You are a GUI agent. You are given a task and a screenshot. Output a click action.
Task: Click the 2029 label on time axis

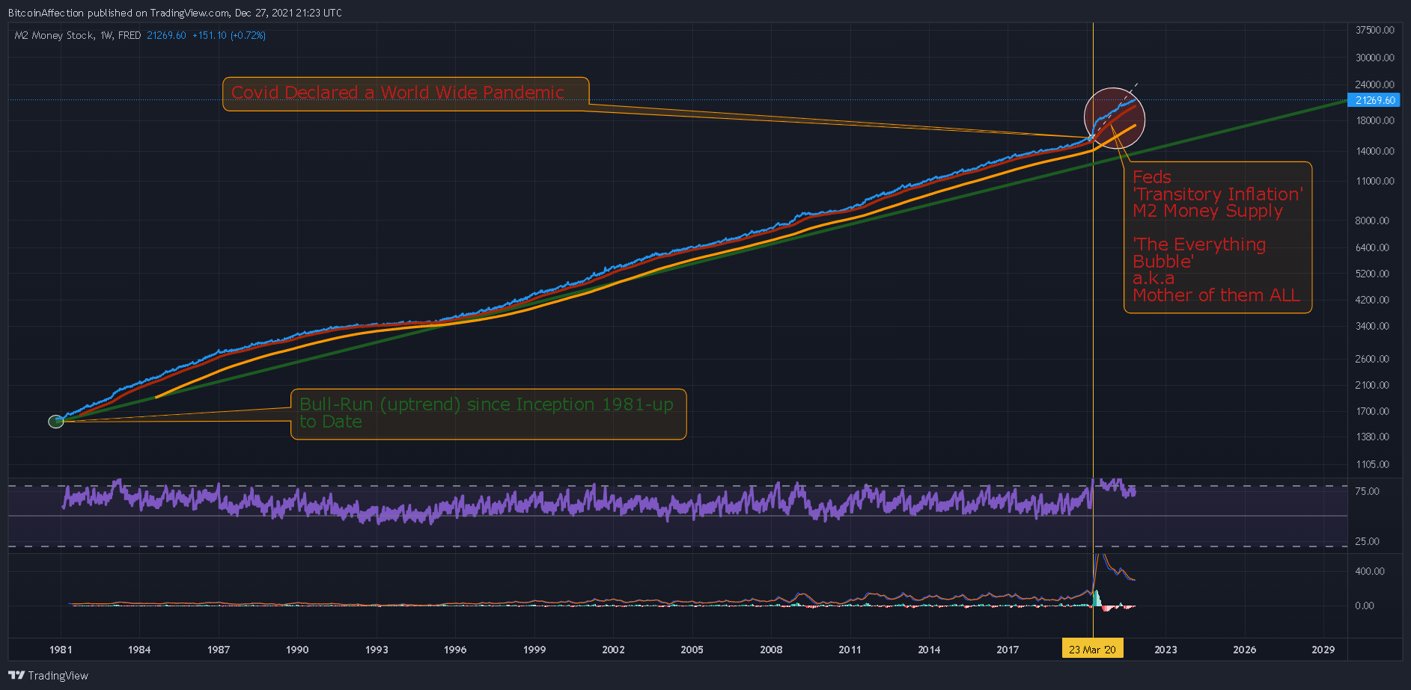coord(1323,649)
